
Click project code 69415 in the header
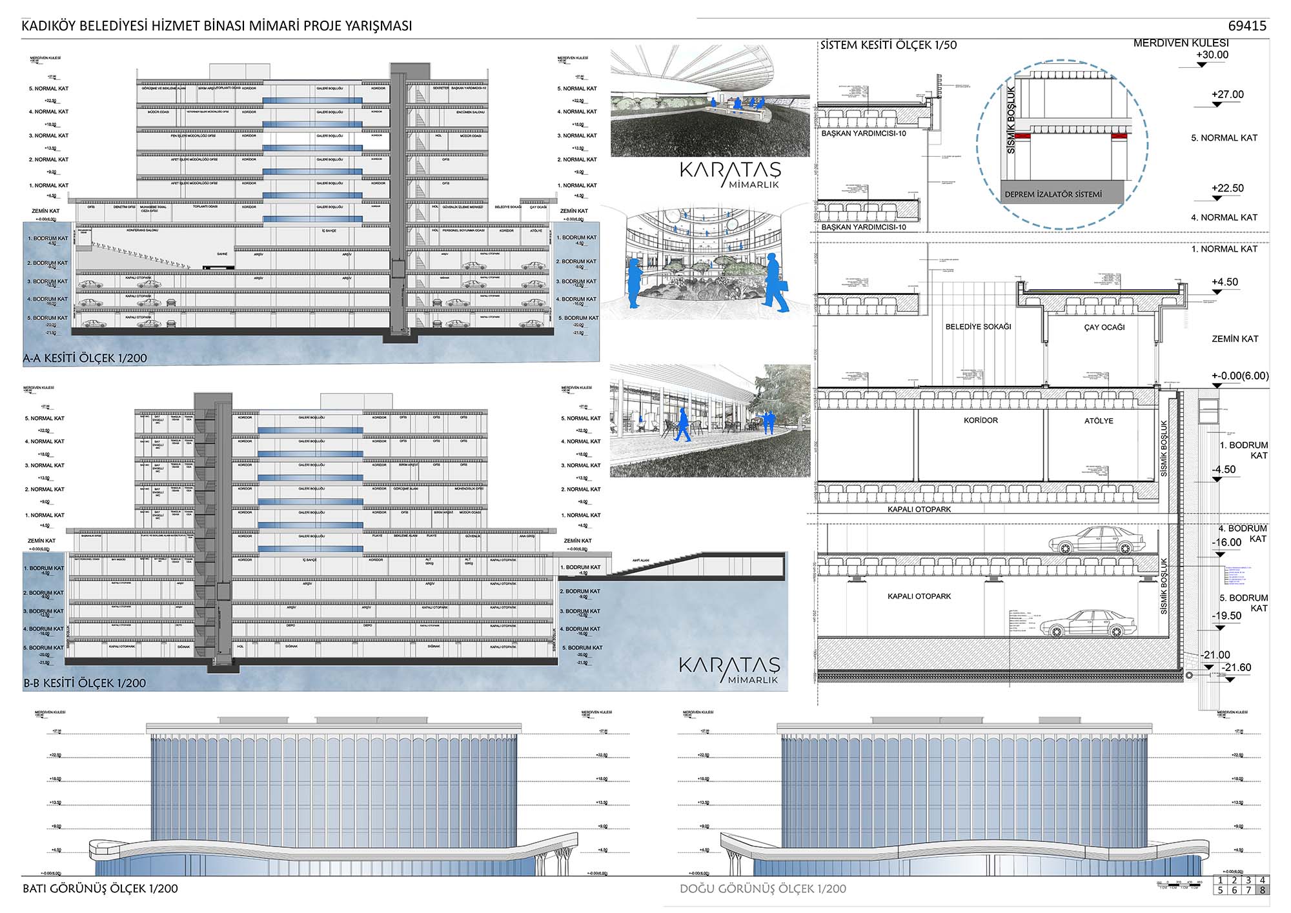click(x=1247, y=26)
